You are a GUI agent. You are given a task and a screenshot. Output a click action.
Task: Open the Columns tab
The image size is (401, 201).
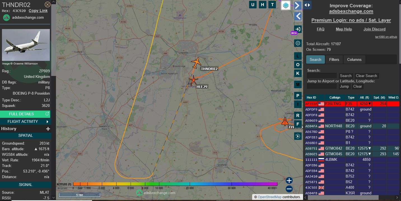pyautogui.click(x=354, y=59)
